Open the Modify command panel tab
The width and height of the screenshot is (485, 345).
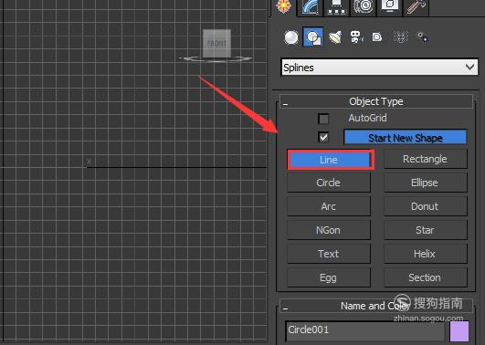coord(311,6)
